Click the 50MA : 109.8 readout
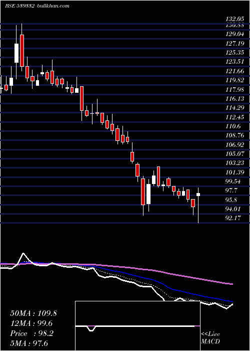The width and height of the screenshot is (250, 351). (x=33, y=313)
